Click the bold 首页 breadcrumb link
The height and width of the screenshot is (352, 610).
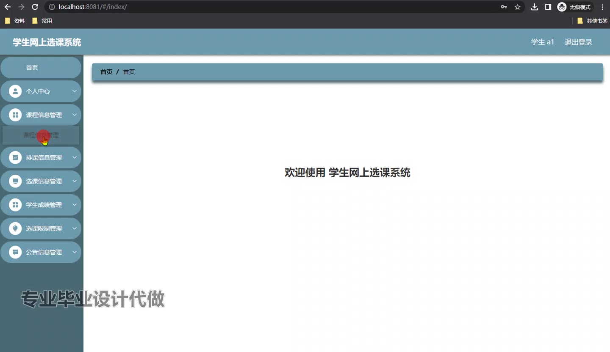(106, 72)
